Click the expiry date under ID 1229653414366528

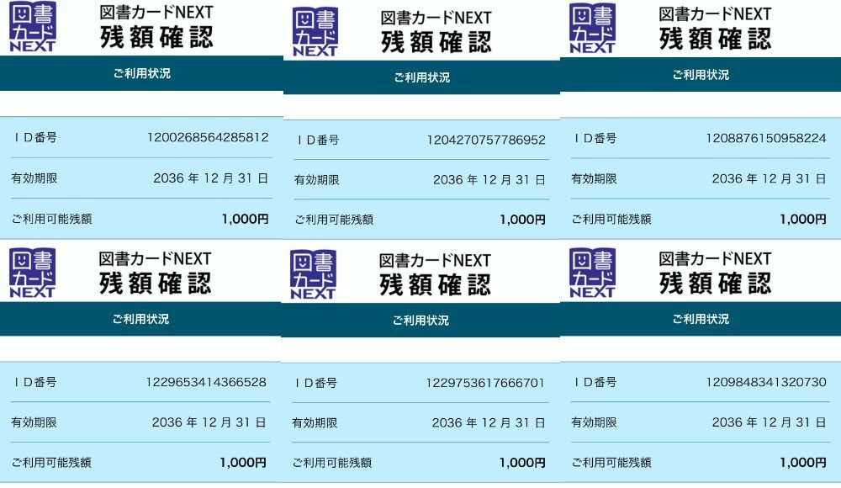tap(209, 422)
